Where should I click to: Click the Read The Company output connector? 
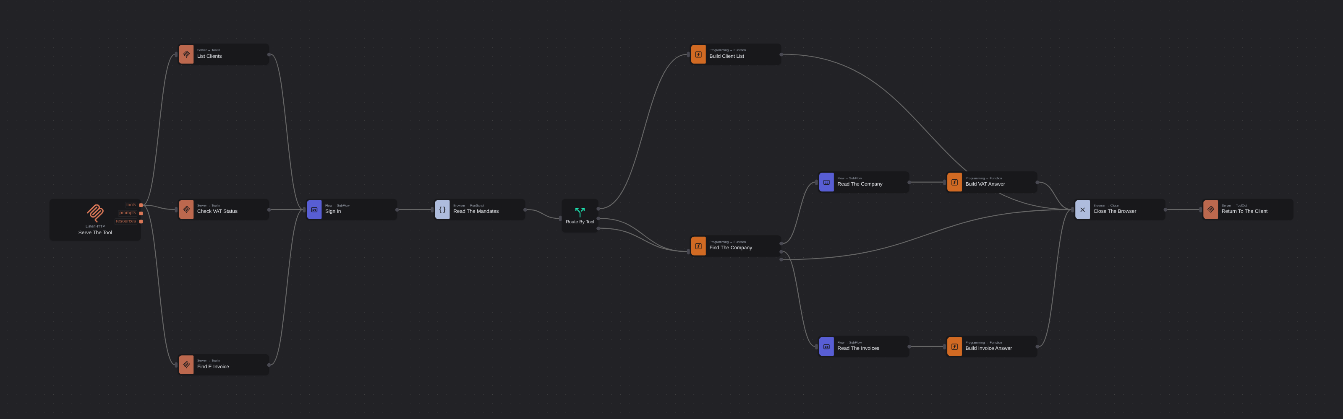pos(909,182)
